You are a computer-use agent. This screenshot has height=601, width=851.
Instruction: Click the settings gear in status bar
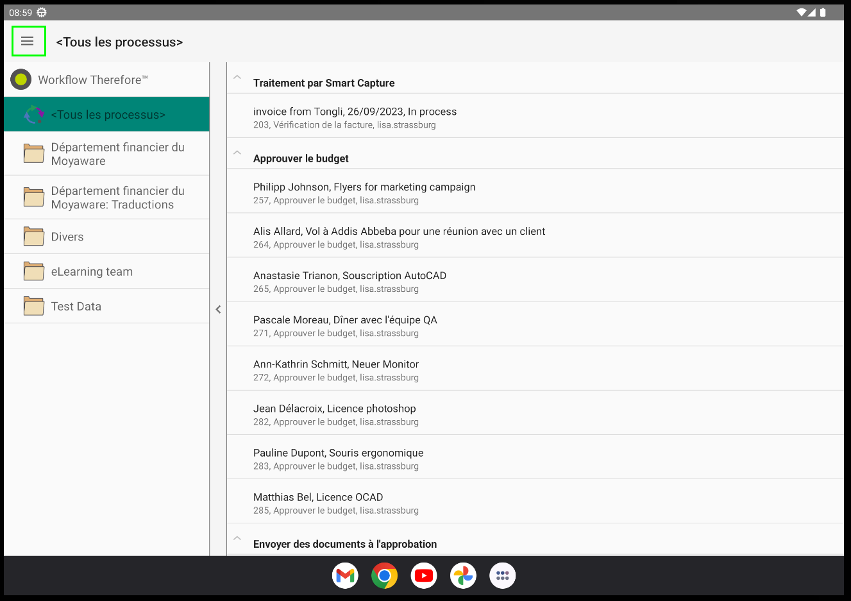42,12
